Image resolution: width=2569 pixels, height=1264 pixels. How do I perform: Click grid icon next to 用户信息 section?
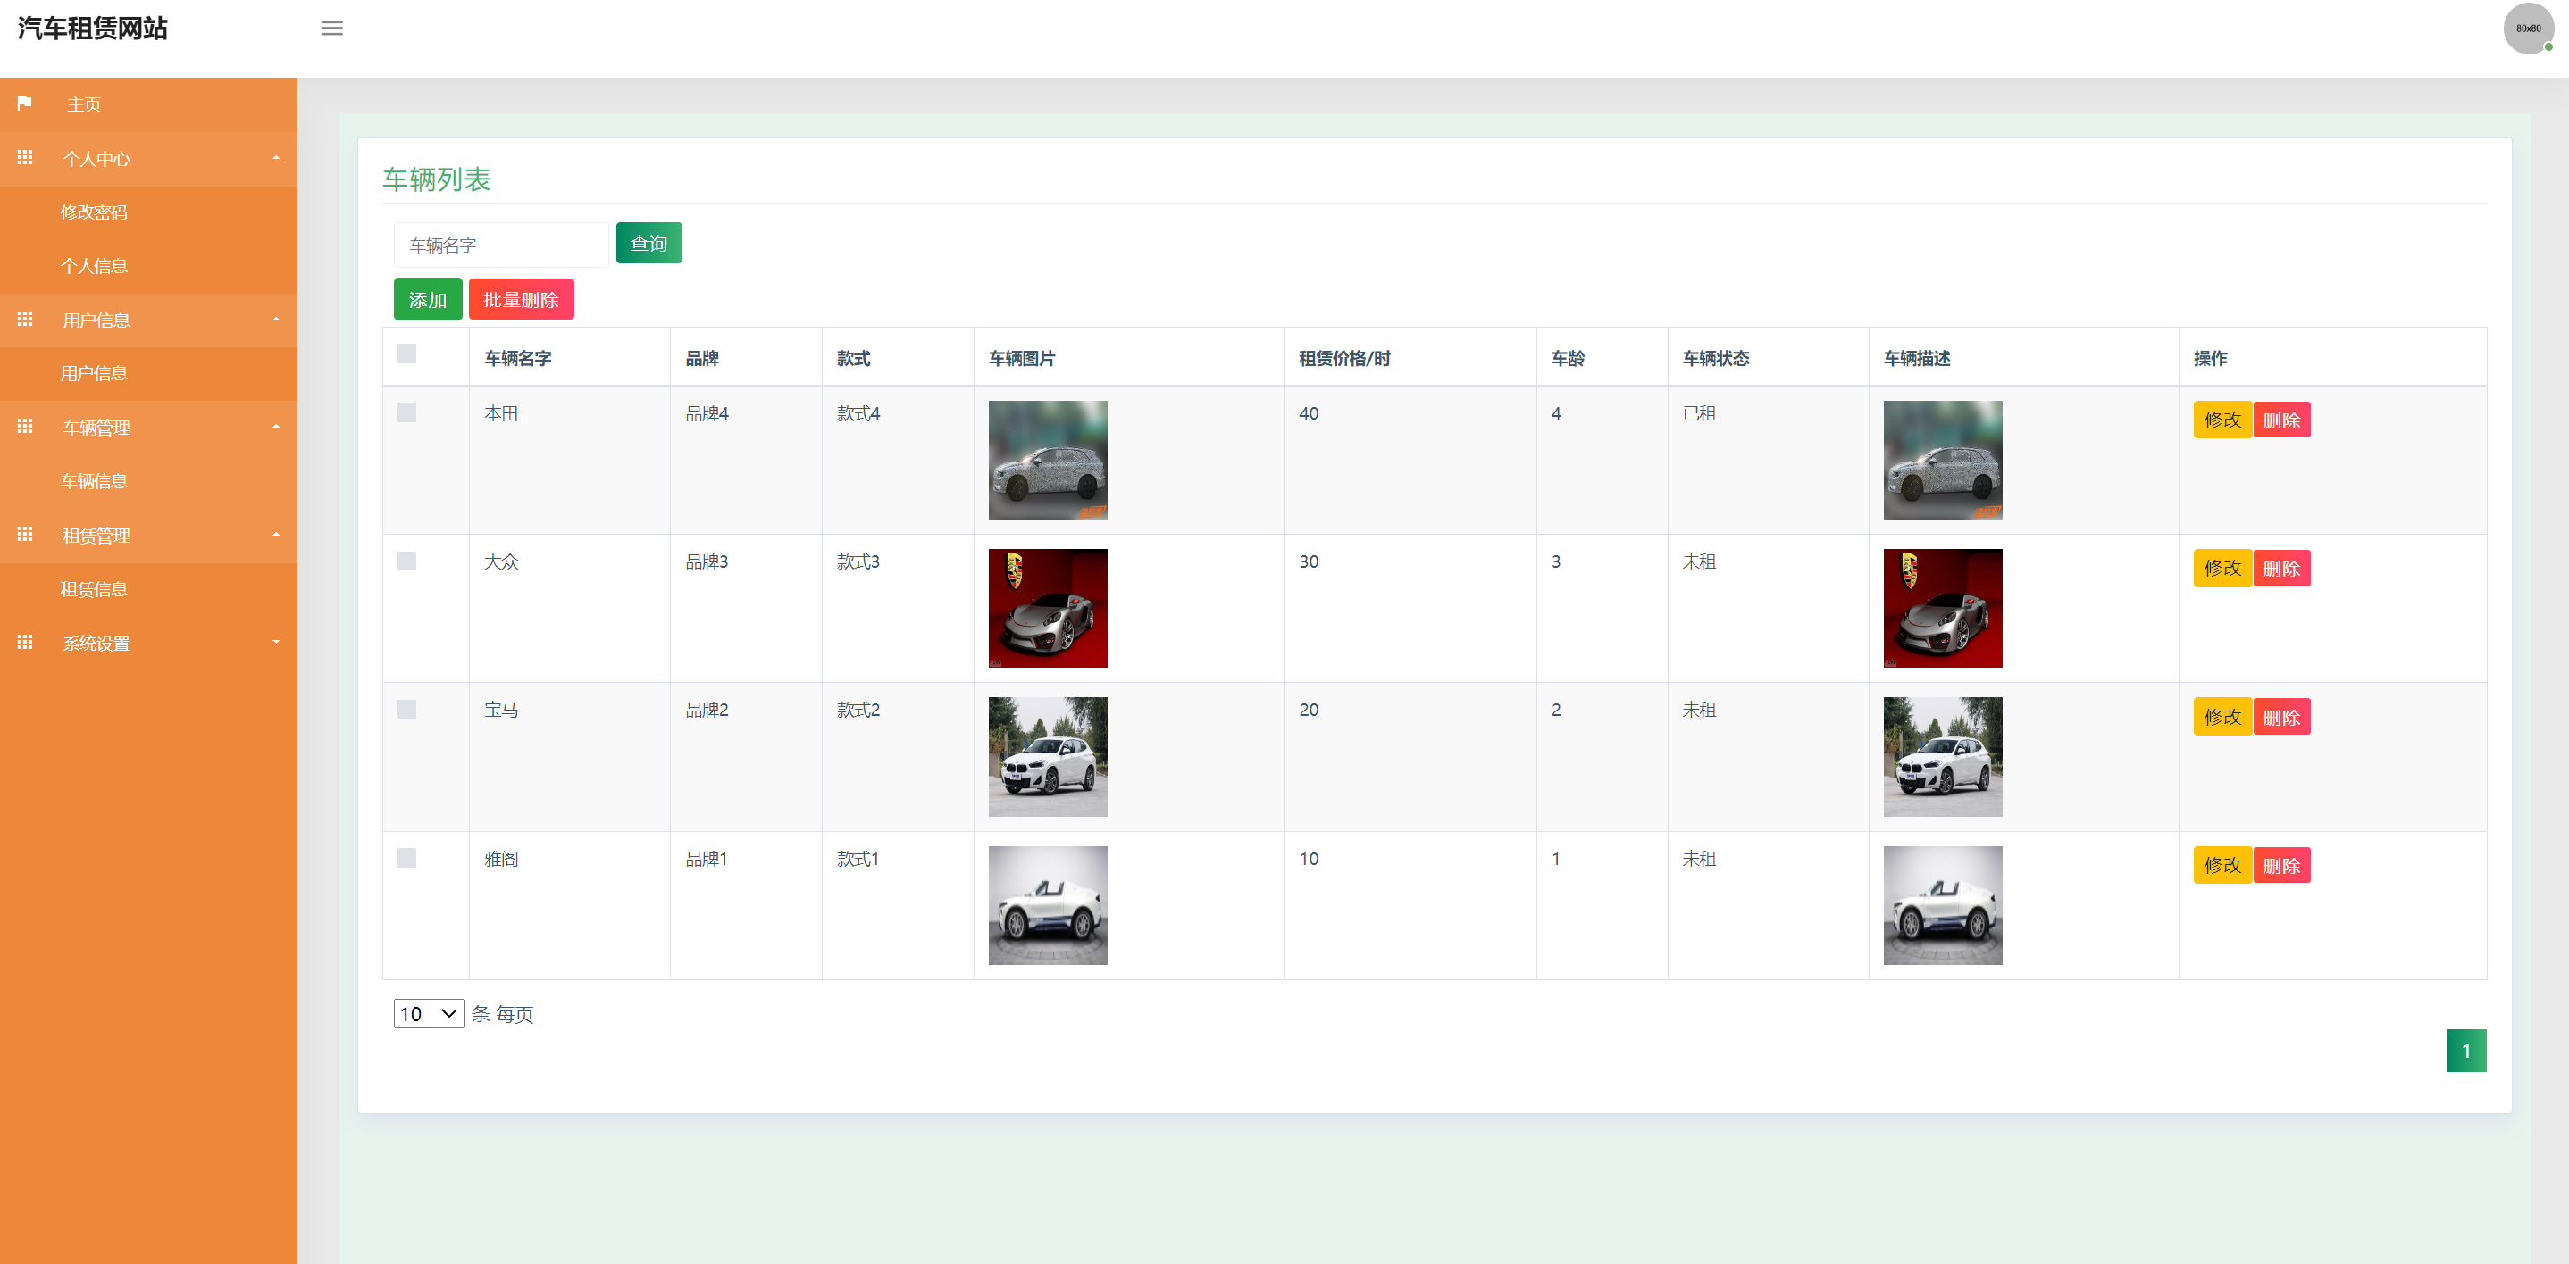(x=25, y=319)
